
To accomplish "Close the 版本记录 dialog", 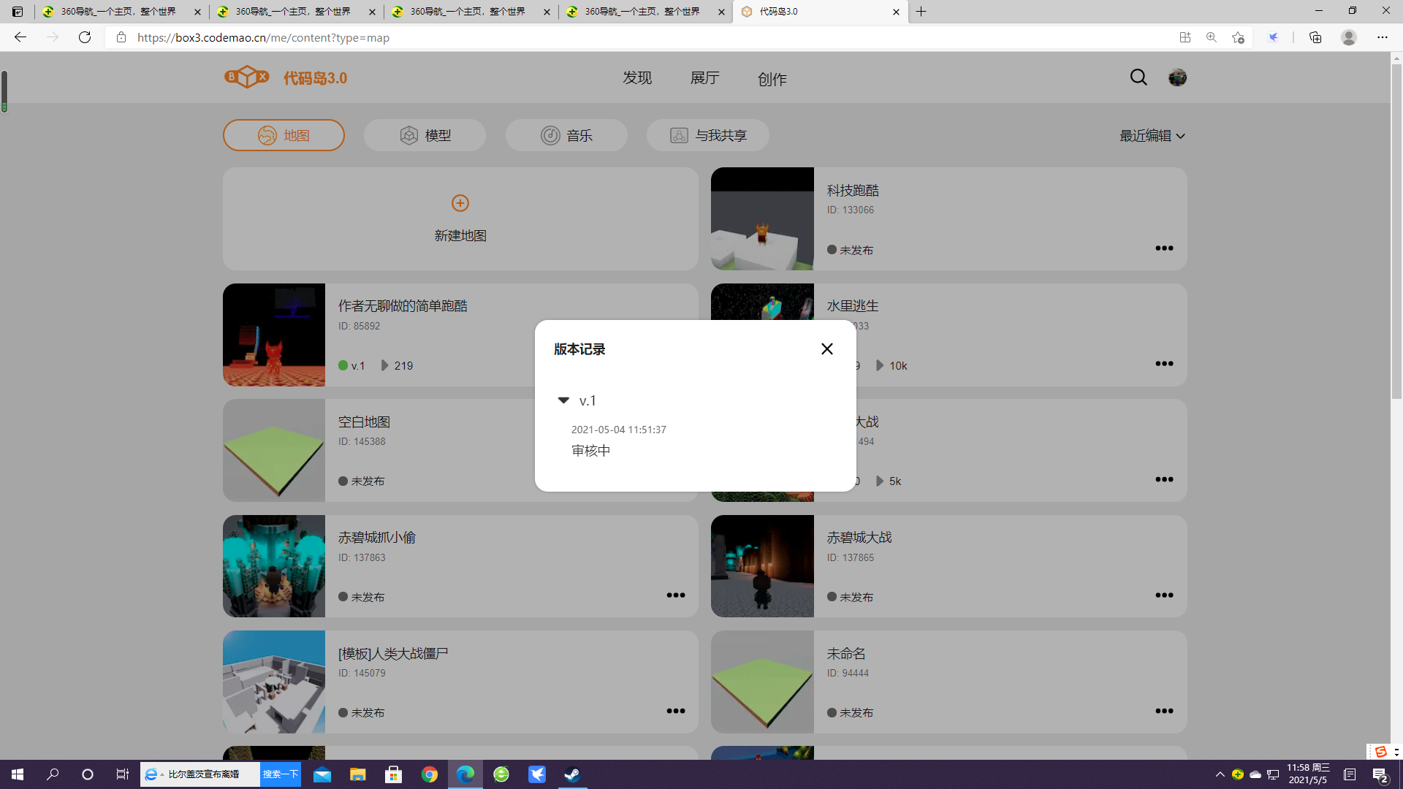I will pos(826,349).
